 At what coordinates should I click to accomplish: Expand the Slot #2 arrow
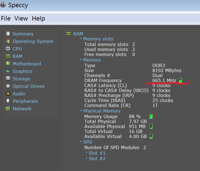tap(87, 158)
